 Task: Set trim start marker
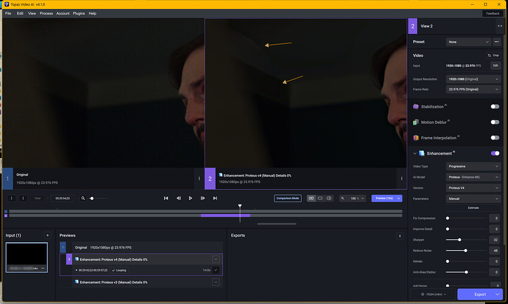point(11,198)
